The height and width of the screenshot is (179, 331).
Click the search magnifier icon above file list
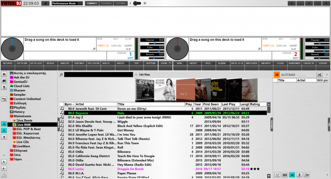point(61,75)
